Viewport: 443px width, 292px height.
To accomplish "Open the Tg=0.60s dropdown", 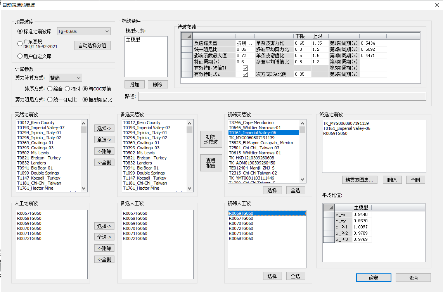I will [x=83, y=31].
